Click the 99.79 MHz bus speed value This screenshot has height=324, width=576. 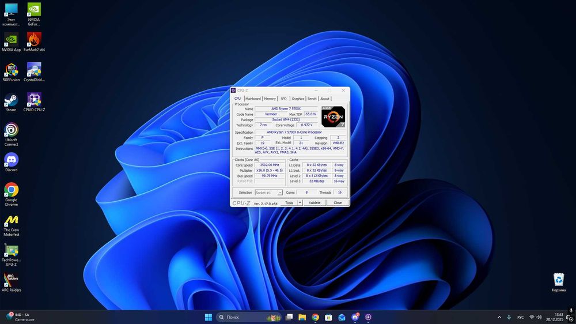tap(270, 176)
